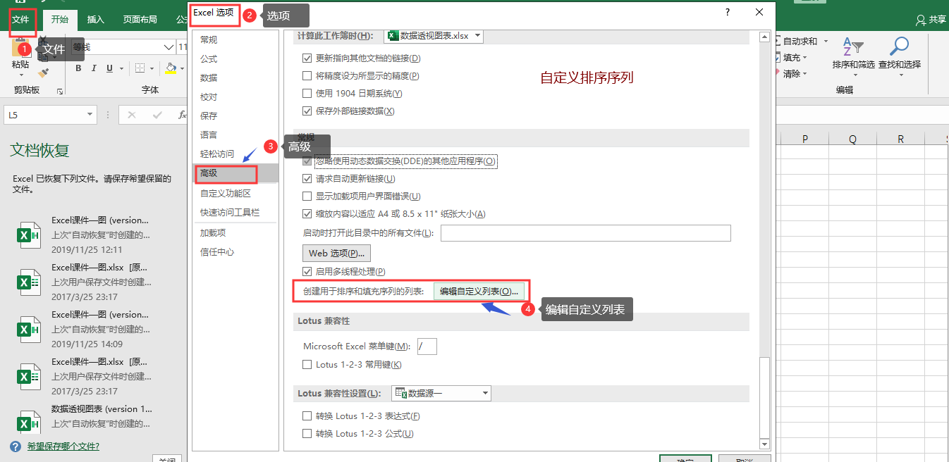Click the Web 选项 button
949x462 pixels.
[x=337, y=253]
